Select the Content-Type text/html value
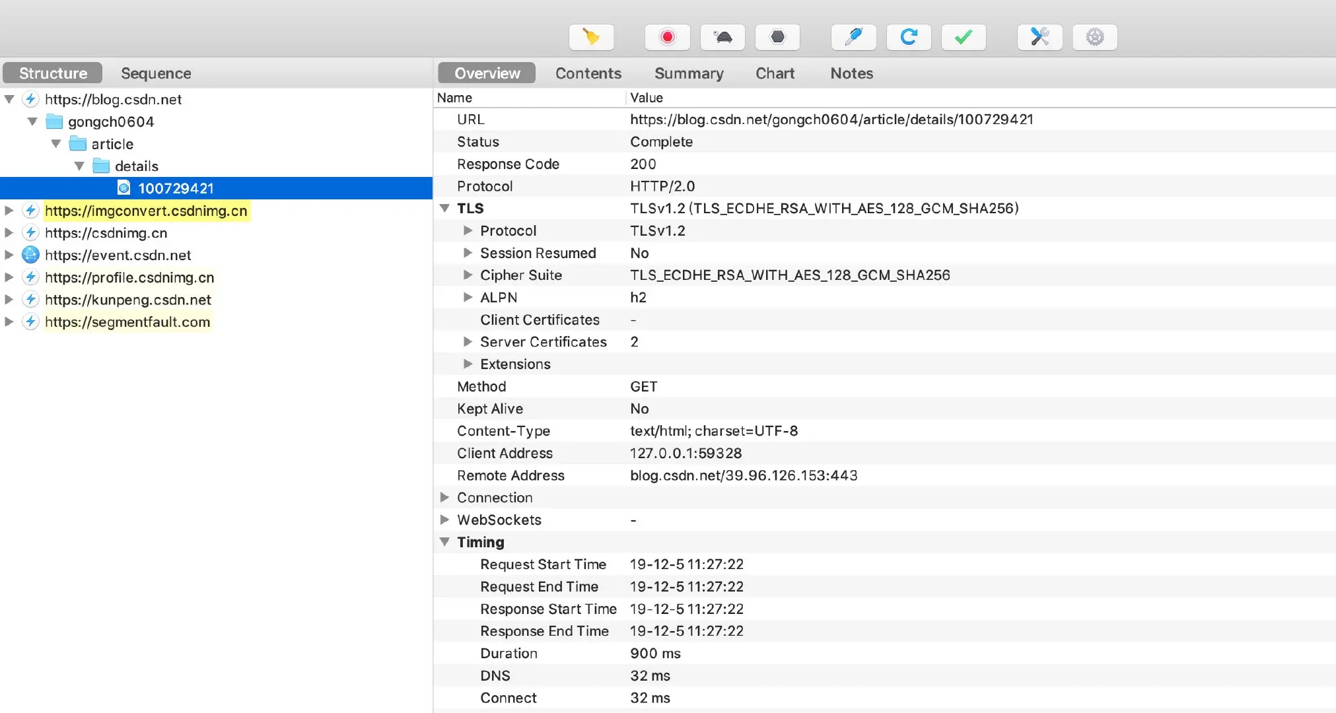The height and width of the screenshot is (713, 1336). tap(714, 431)
